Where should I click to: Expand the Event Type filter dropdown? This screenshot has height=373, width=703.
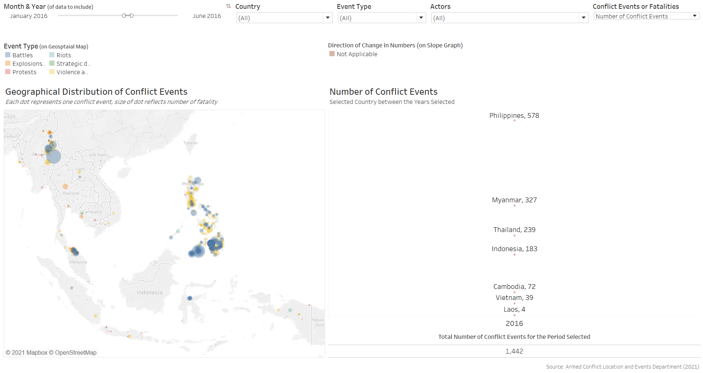[421, 18]
